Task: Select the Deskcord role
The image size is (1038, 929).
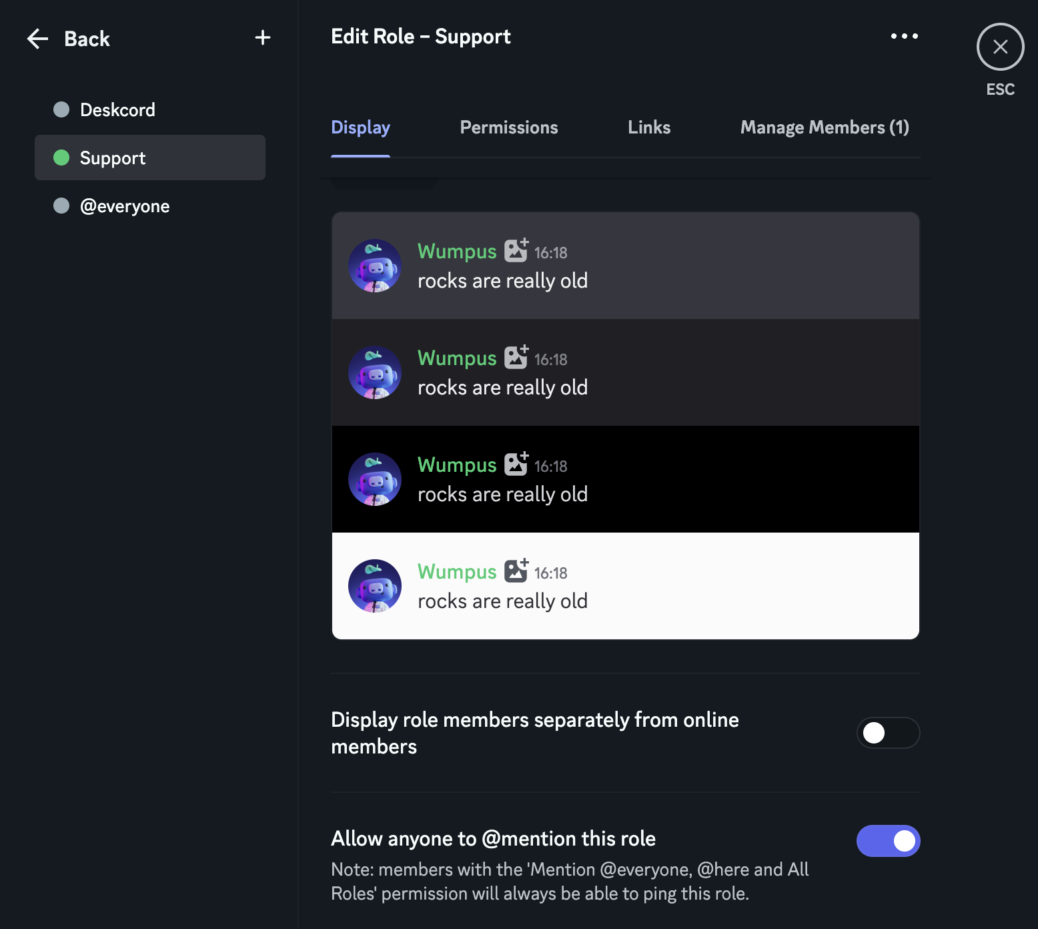Action: pyautogui.click(x=150, y=109)
